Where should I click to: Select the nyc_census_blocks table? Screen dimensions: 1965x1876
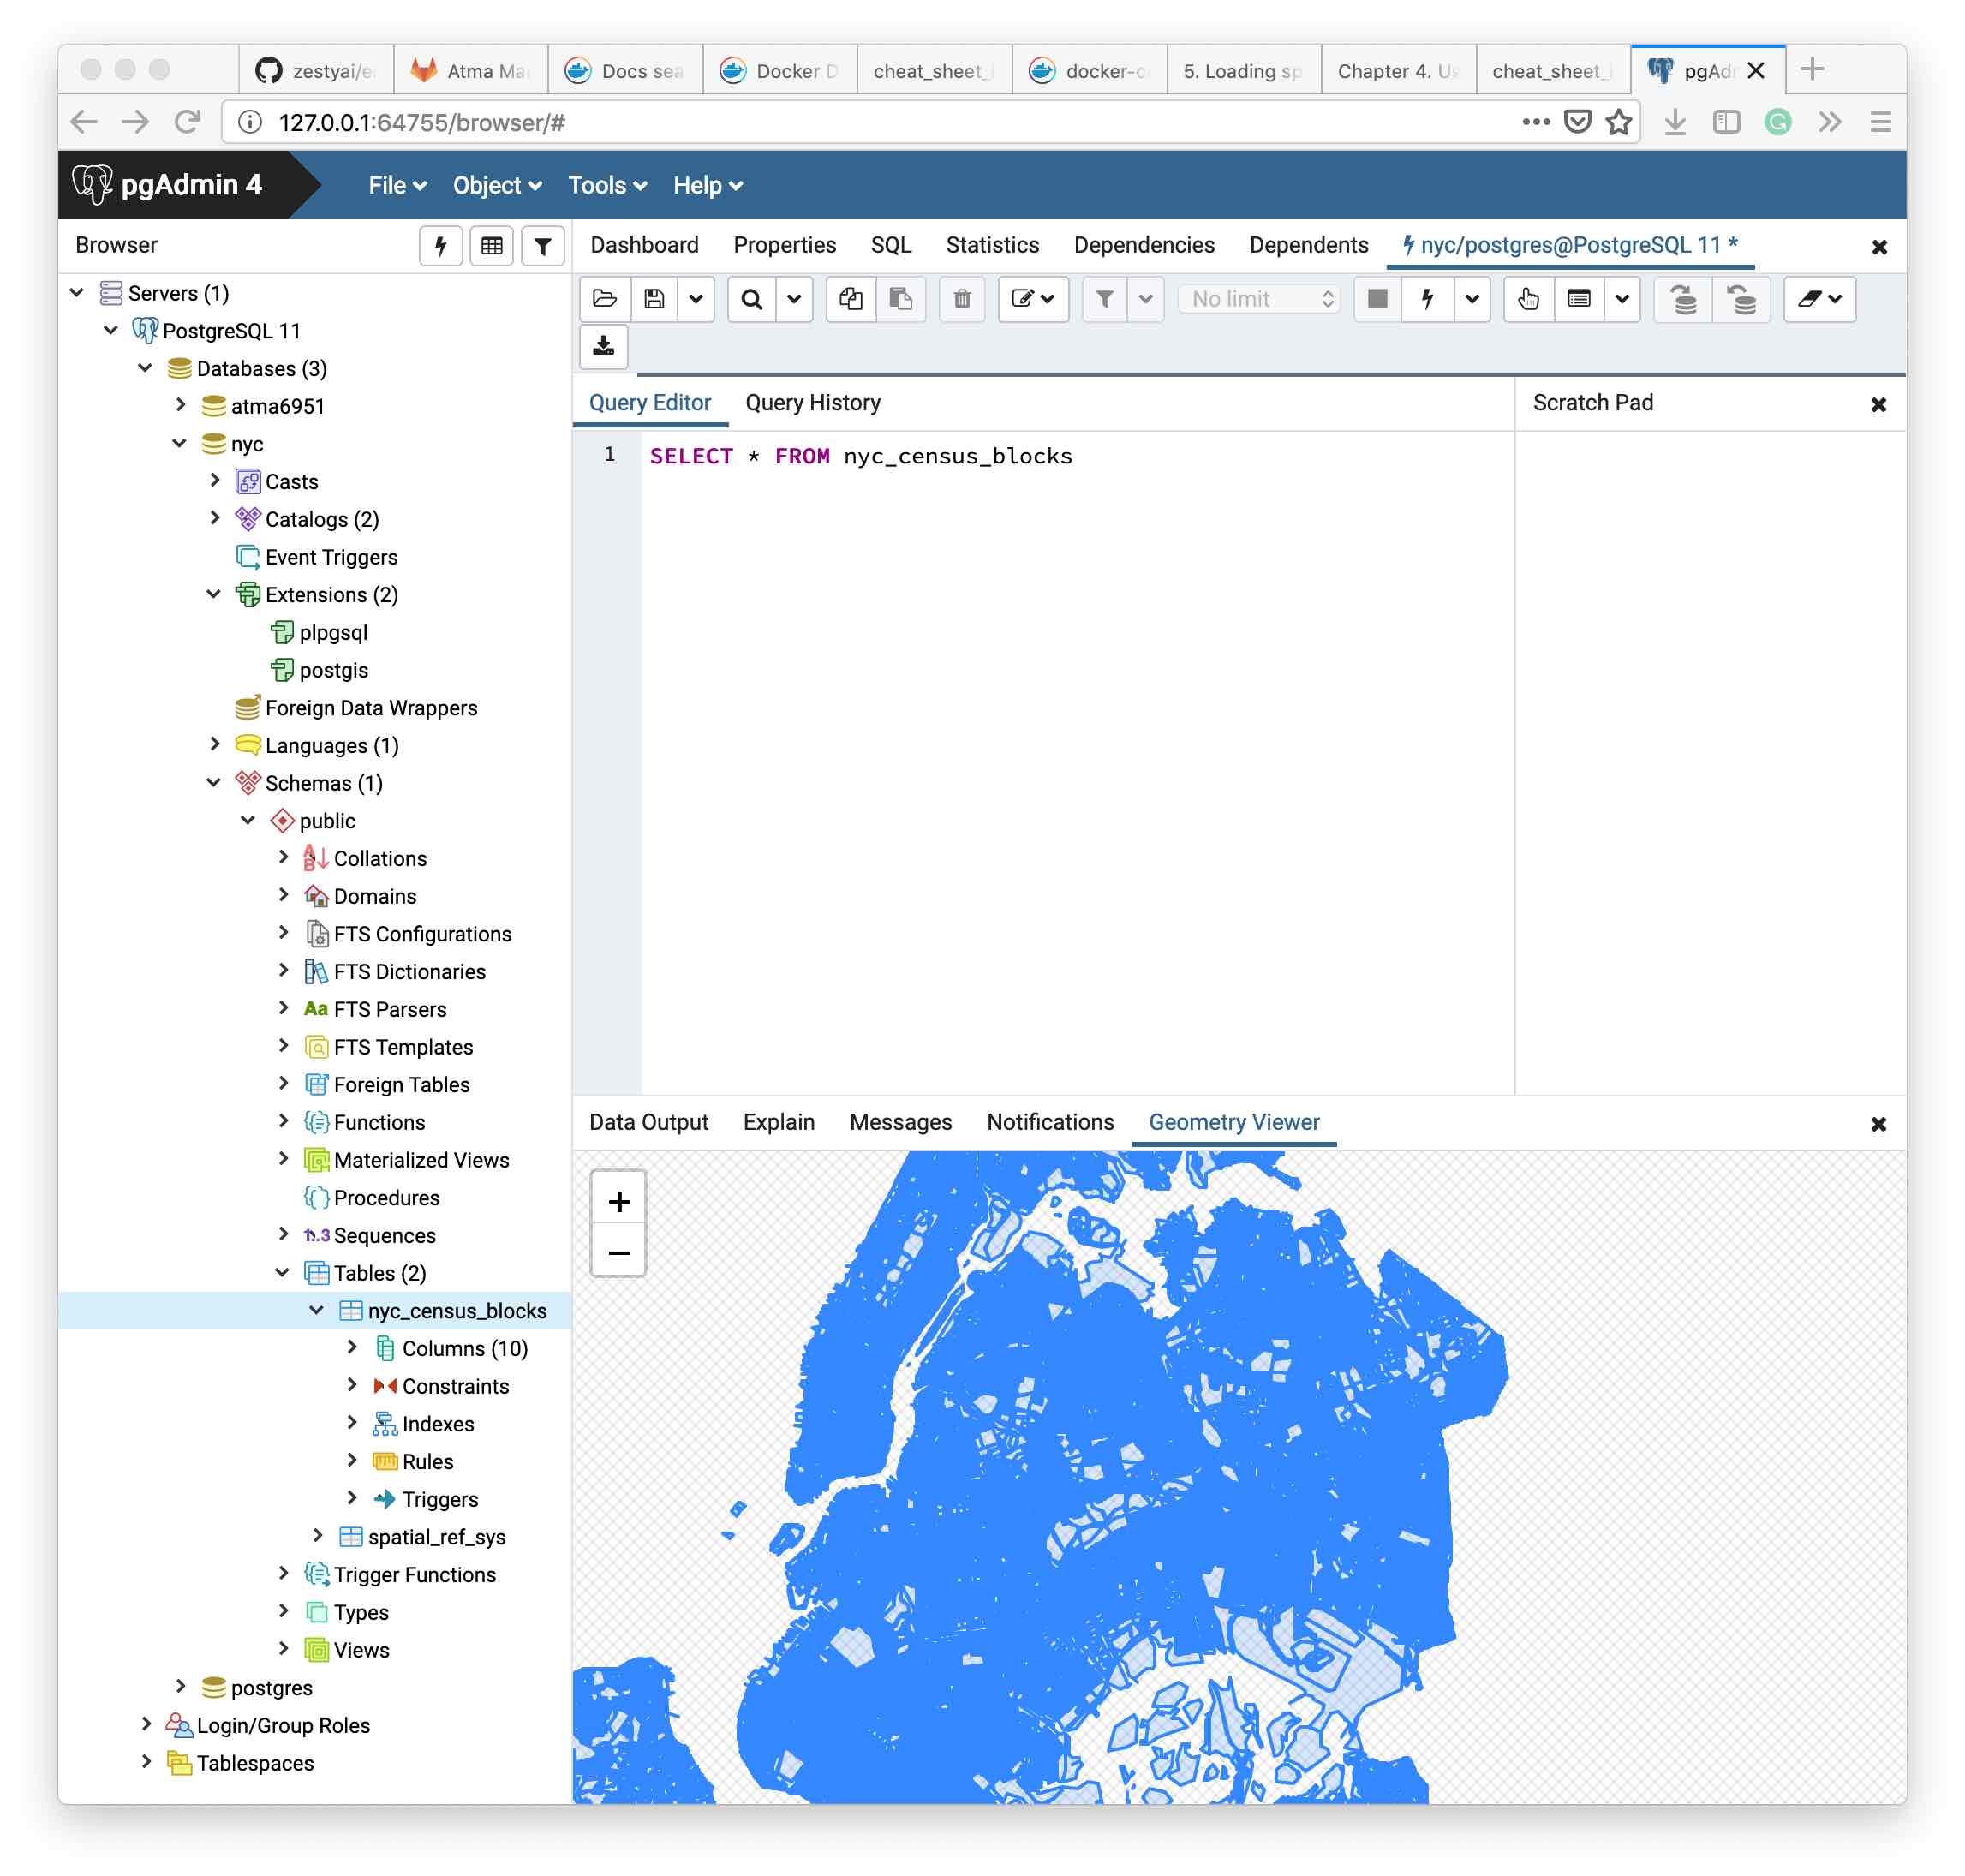pyautogui.click(x=457, y=1310)
